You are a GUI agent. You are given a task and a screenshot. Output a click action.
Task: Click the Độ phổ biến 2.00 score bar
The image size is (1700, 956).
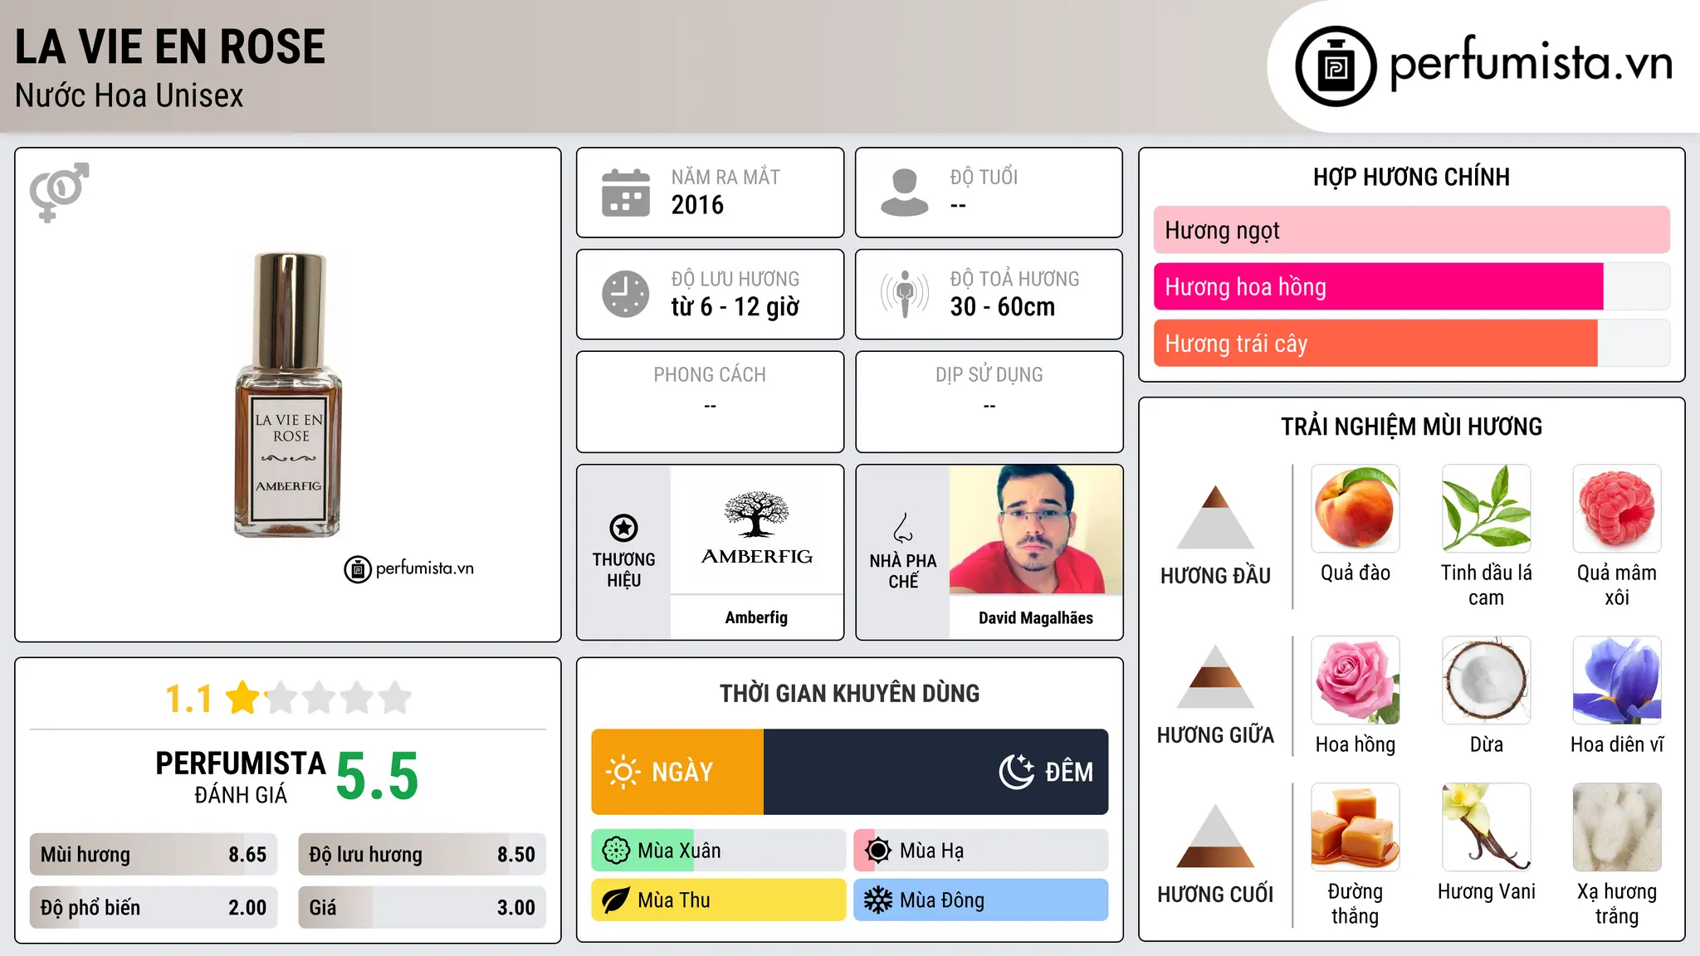click(x=154, y=908)
